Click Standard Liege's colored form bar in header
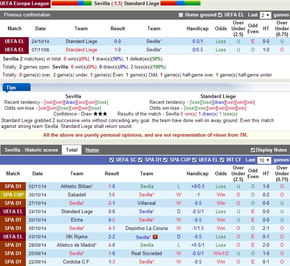 click(x=180, y=3)
